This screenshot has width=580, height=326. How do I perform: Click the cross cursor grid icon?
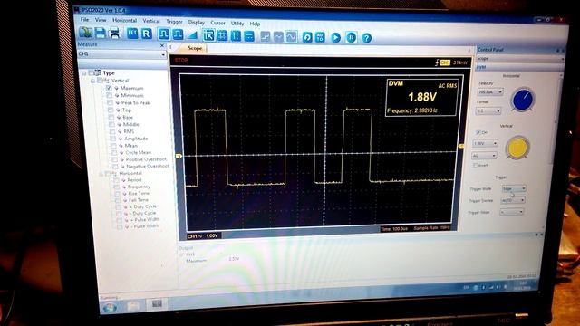coord(222,36)
